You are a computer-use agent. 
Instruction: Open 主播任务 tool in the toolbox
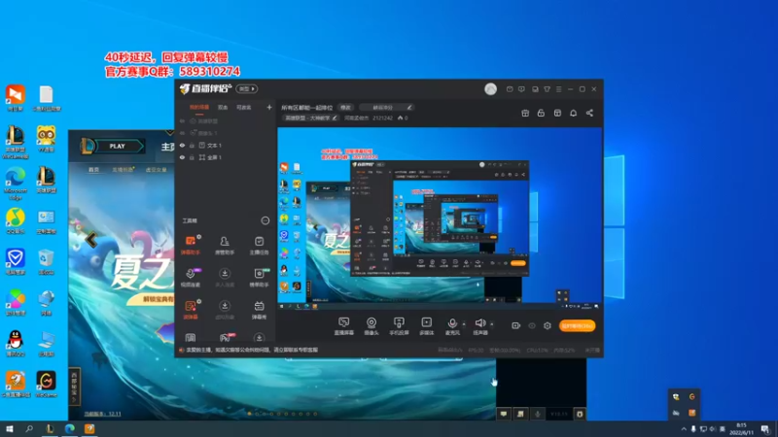click(259, 246)
